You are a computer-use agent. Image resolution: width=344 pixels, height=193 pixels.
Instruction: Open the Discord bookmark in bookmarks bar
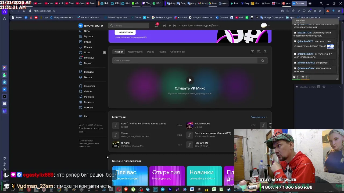click(x=181, y=17)
